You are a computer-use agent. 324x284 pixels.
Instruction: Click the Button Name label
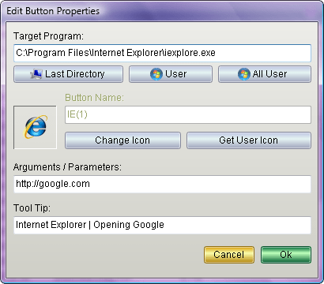coord(94,98)
